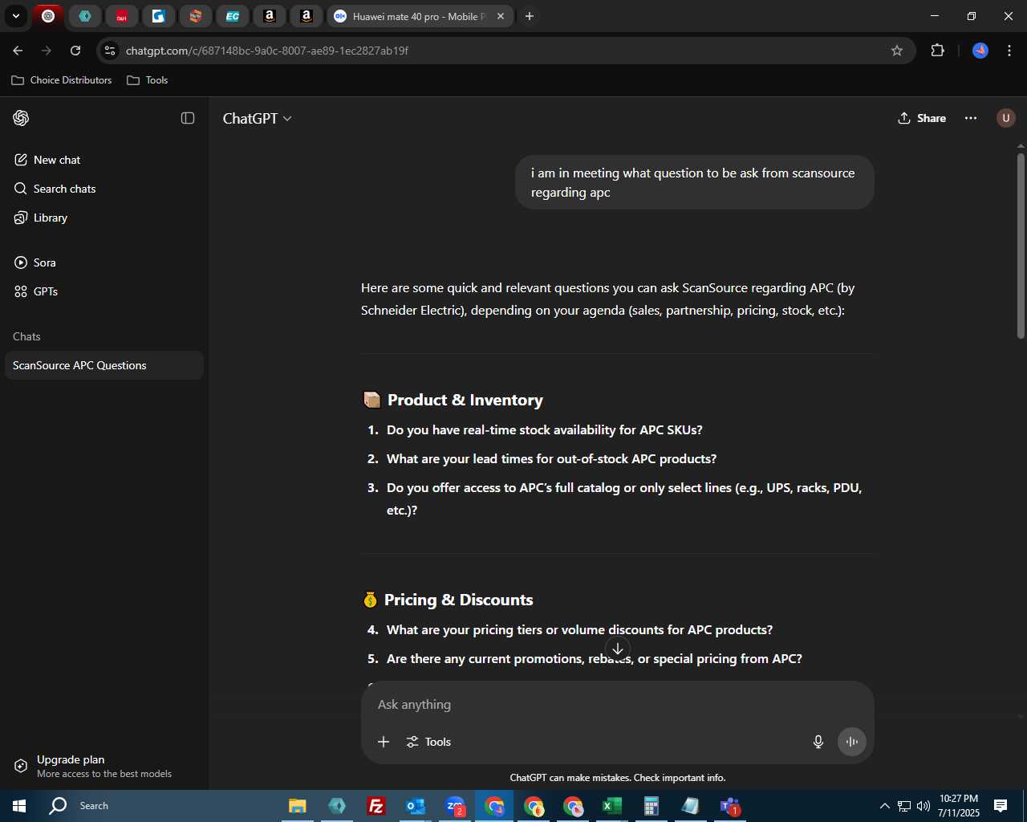Start dictation with the microphone icon
This screenshot has height=822, width=1027.
point(818,742)
